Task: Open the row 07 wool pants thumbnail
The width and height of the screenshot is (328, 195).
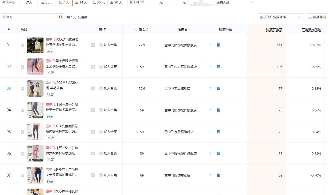Action: pyautogui.click(x=35, y=175)
